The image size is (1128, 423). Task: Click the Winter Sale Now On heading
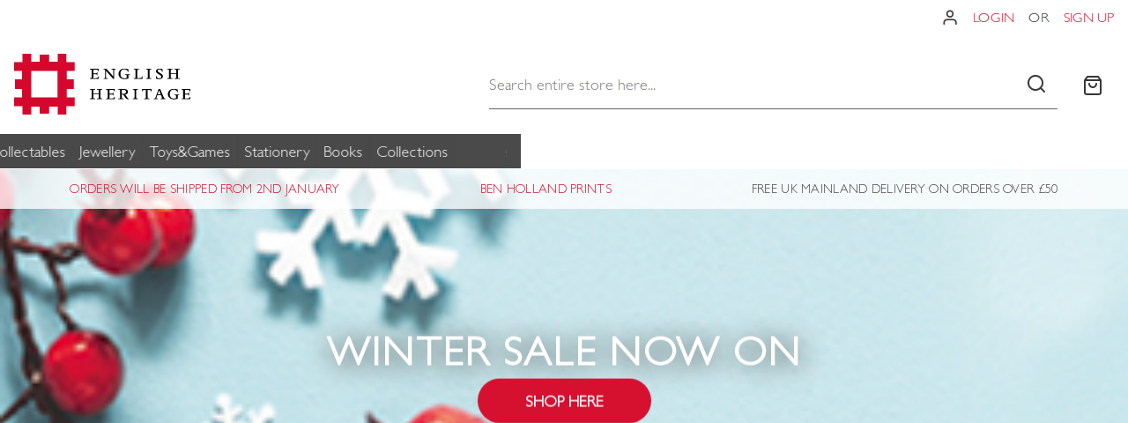pos(564,351)
